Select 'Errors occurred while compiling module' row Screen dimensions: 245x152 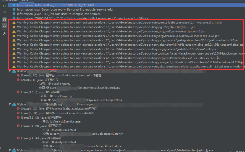point(126,9)
